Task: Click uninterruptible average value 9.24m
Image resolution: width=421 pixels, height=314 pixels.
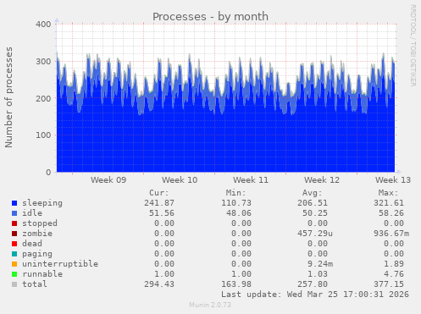Action: 320,264
